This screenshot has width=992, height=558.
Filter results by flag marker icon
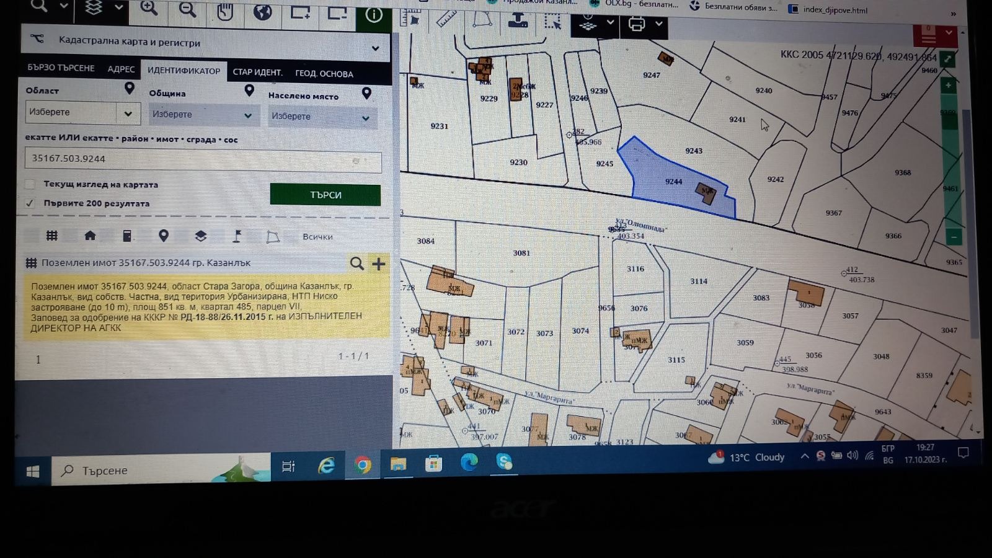click(237, 236)
